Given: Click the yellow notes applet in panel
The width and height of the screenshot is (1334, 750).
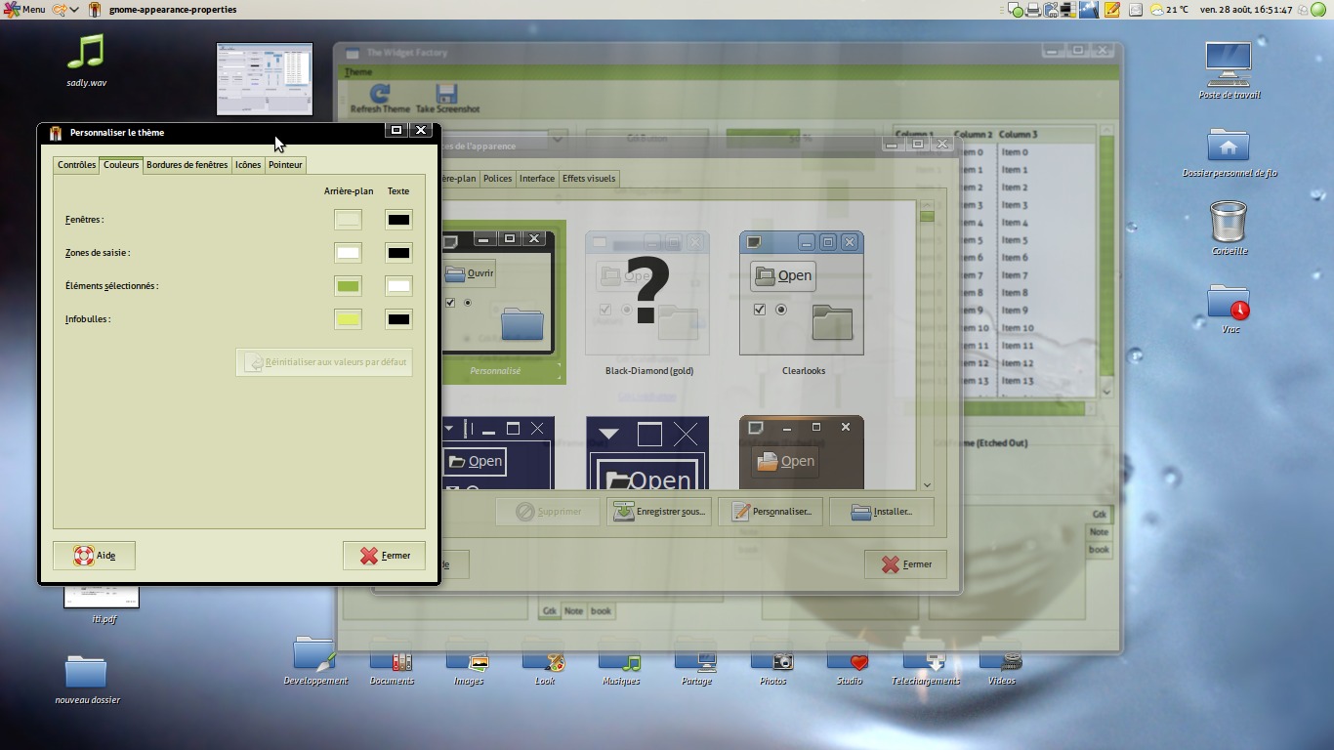Looking at the screenshot, I should (x=1111, y=10).
